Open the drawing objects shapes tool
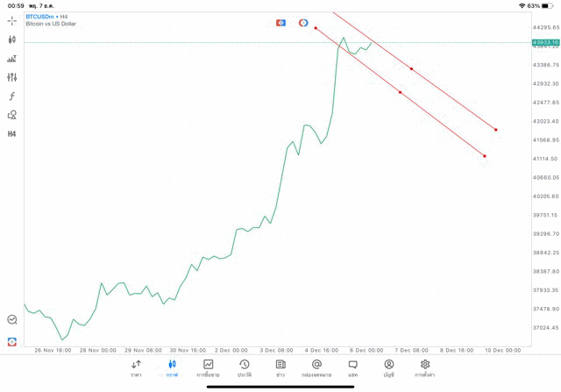This screenshot has width=561, height=392. point(12,115)
